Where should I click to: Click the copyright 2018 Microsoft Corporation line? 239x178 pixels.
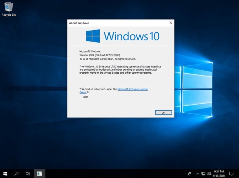pyautogui.click(x=108, y=59)
